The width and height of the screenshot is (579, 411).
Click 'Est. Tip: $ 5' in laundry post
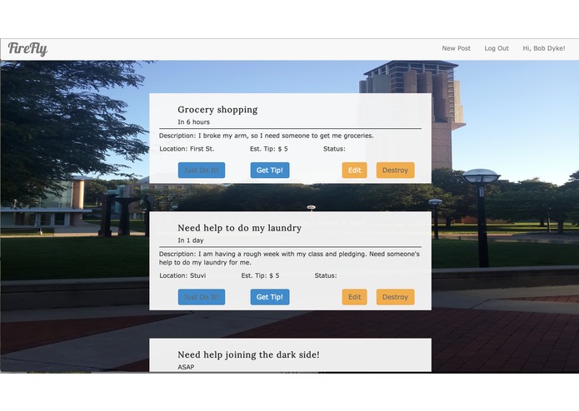click(260, 275)
